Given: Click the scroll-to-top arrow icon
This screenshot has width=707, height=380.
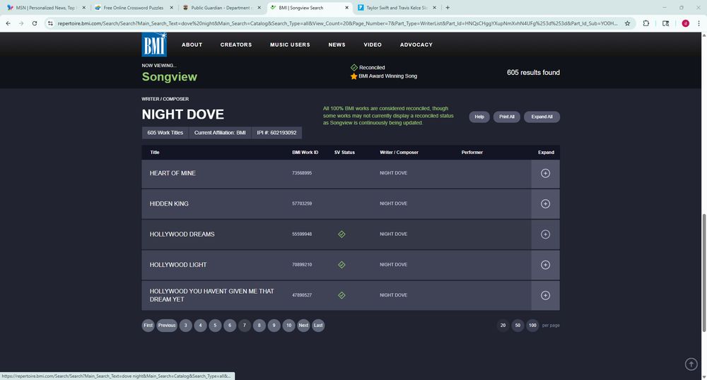Looking at the screenshot, I should 691,364.
